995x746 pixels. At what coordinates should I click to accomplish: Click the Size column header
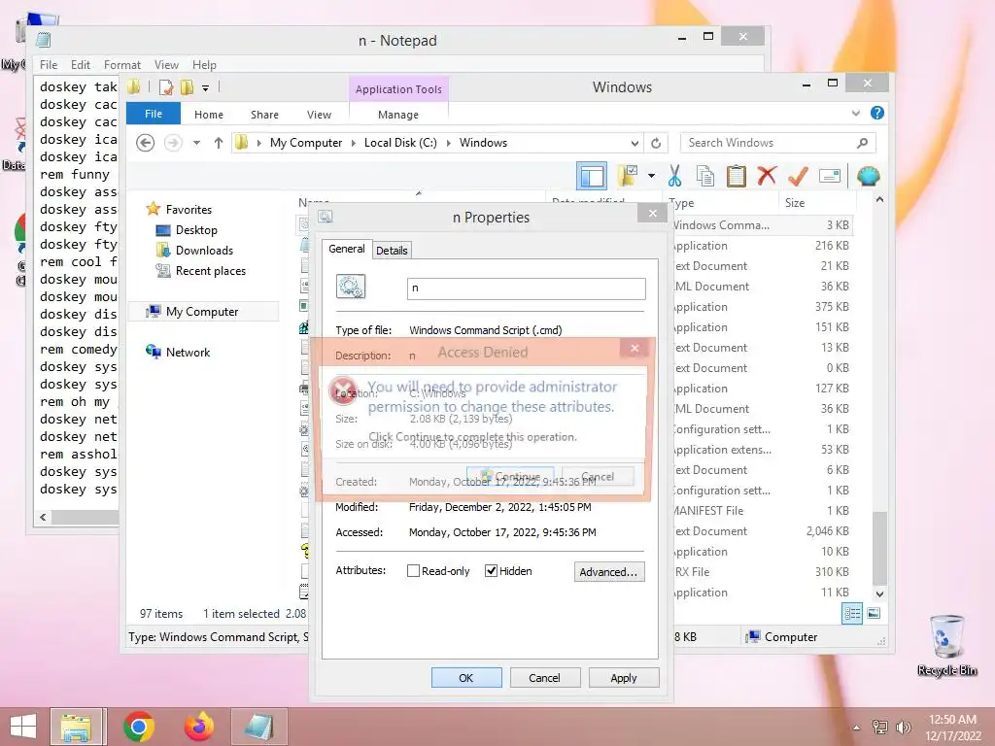(817, 203)
